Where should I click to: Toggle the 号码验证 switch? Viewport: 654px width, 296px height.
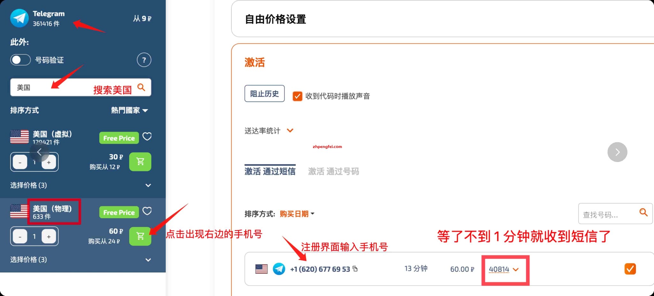click(x=20, y=60)
